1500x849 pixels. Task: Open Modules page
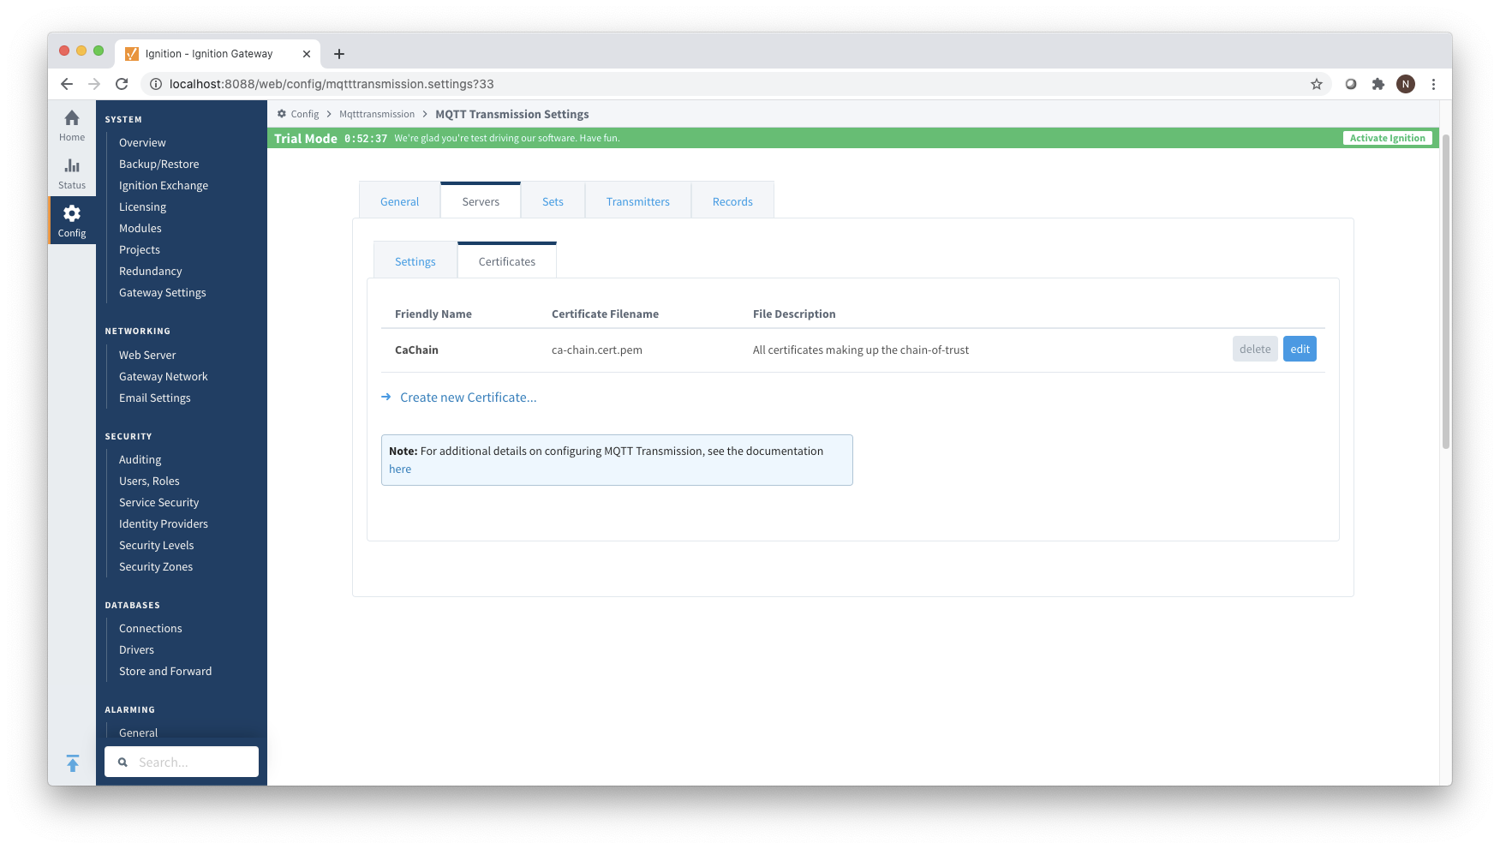click(x=140, y=228)
